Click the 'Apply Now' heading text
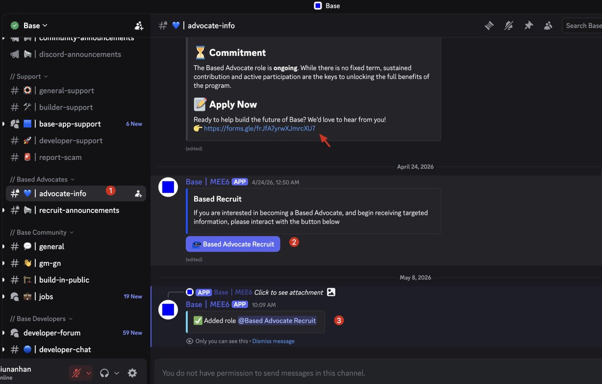602x384 pixels. (233, 104)
